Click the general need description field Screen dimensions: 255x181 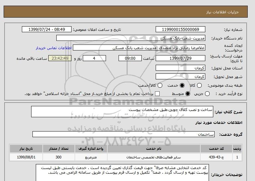tap(122, 112)
